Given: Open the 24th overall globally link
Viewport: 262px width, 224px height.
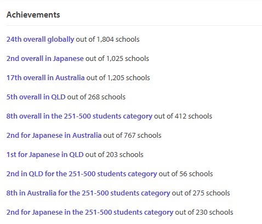Looking at the screenshot, I should coord(40,40).
